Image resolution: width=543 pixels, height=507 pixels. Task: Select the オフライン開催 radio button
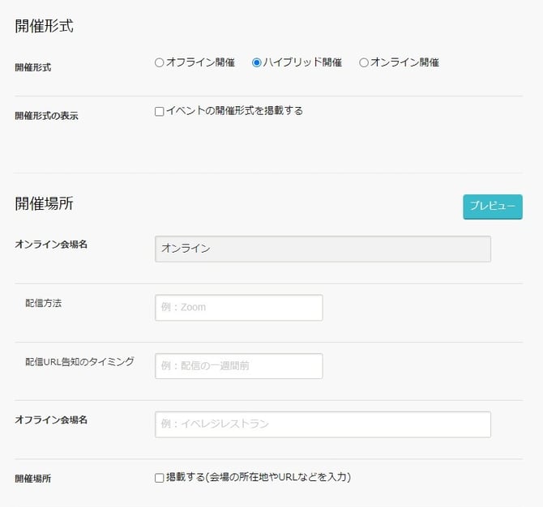click(160, 62)
